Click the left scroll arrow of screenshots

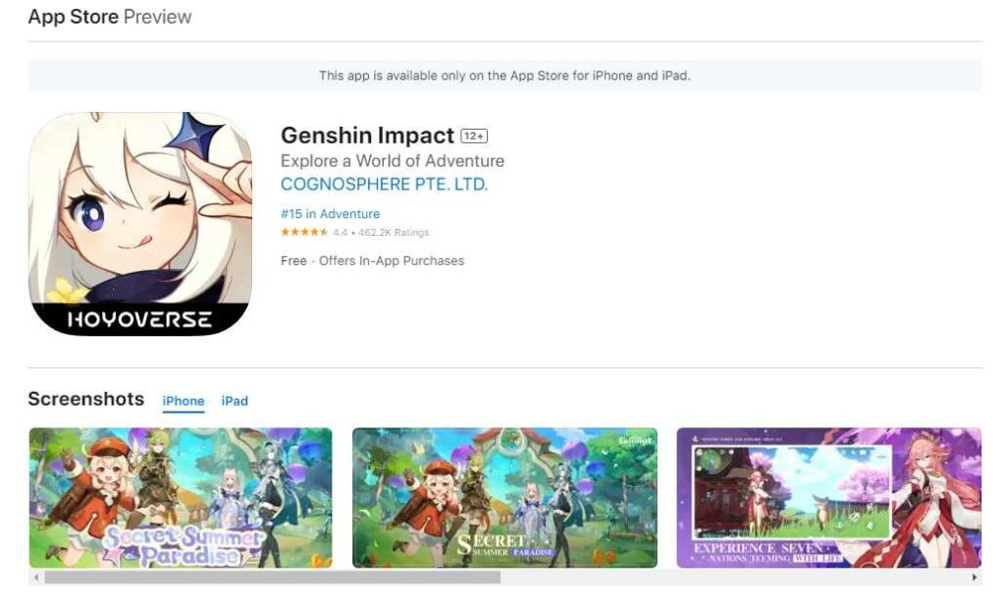[x=36, y=578]
